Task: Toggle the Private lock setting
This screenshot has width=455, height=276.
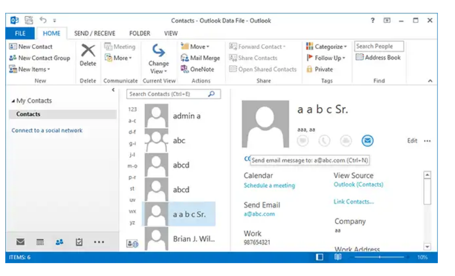Action: point(320,69)
